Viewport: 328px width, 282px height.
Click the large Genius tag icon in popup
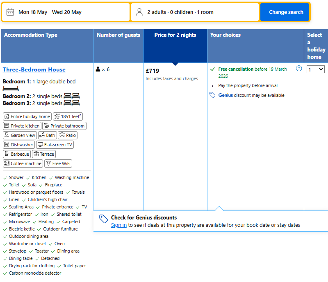tap(104, 219)
